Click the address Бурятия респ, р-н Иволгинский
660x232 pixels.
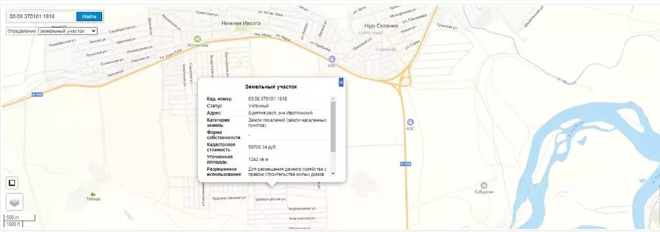tap(280, 113)
